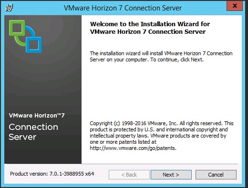Viewport: 248px width, 188px height.
Task: Click the title bar text VMware Horizon 7 Connection Server
Action: (x=123, y=8)
